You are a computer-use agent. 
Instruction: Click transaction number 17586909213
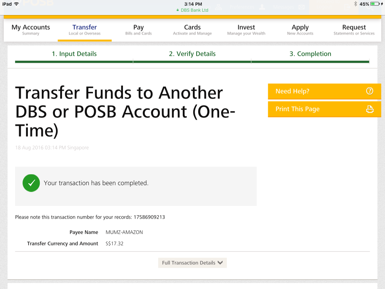point(149,217)
